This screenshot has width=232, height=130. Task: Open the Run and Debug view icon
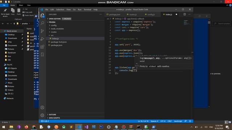click(x=42, y=39)
